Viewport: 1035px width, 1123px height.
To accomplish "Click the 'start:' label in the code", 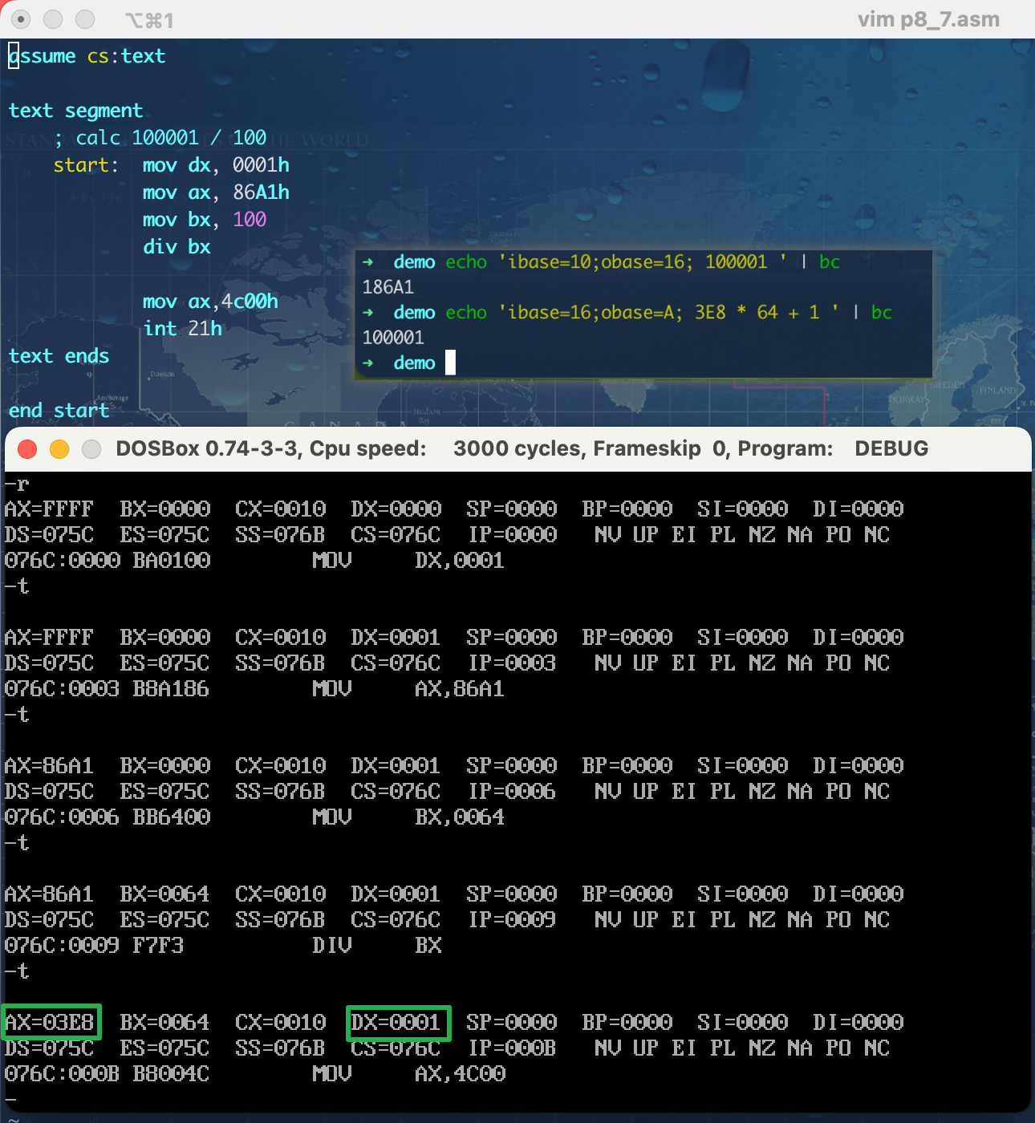I will point(85,165).
